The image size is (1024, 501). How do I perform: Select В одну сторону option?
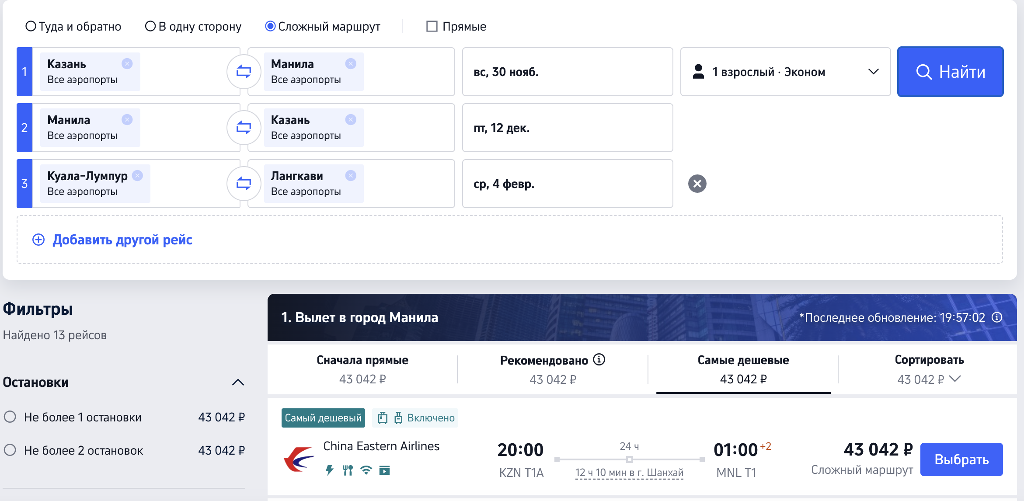(x=150, y=26)
